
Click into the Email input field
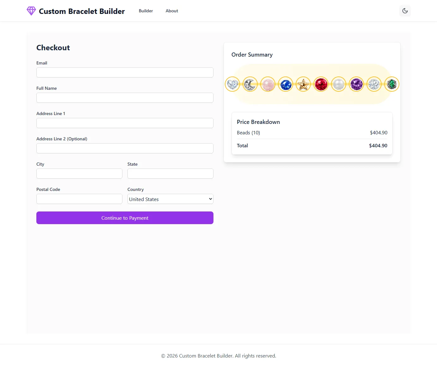point(125,72)
